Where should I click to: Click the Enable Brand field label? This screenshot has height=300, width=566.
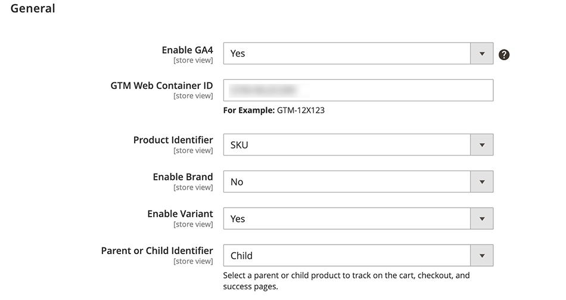(x=182, y=177)
